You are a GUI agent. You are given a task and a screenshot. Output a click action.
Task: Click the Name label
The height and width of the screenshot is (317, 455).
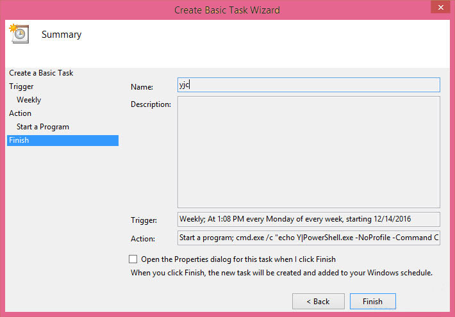point(142,86)
